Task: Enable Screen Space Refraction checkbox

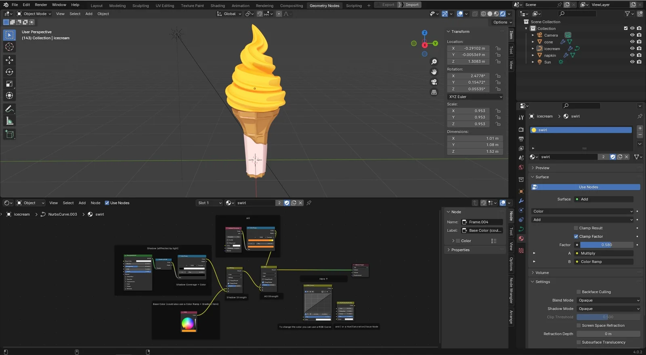Action: pyautogui.click(x=579, y=326)
